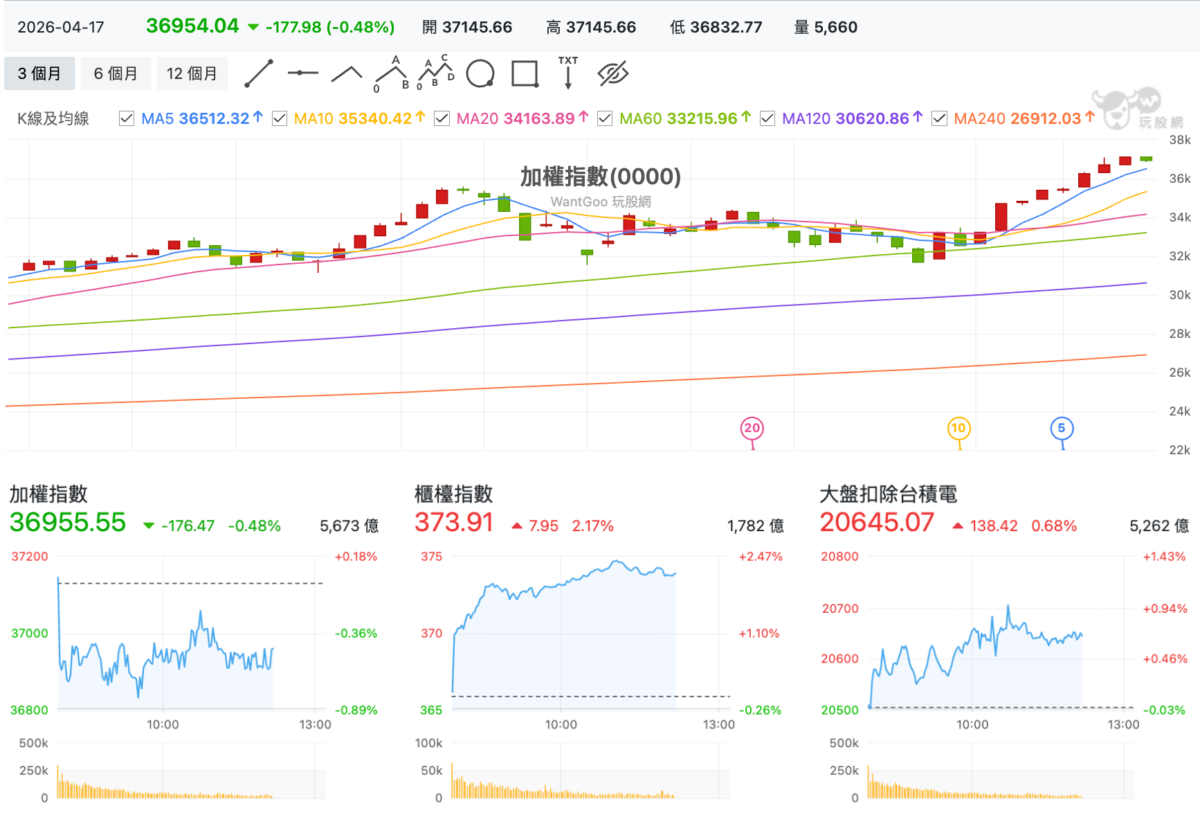1200x815 pixels.
Task: Select the horizontal line drawing tool
Action: point(303,73)
